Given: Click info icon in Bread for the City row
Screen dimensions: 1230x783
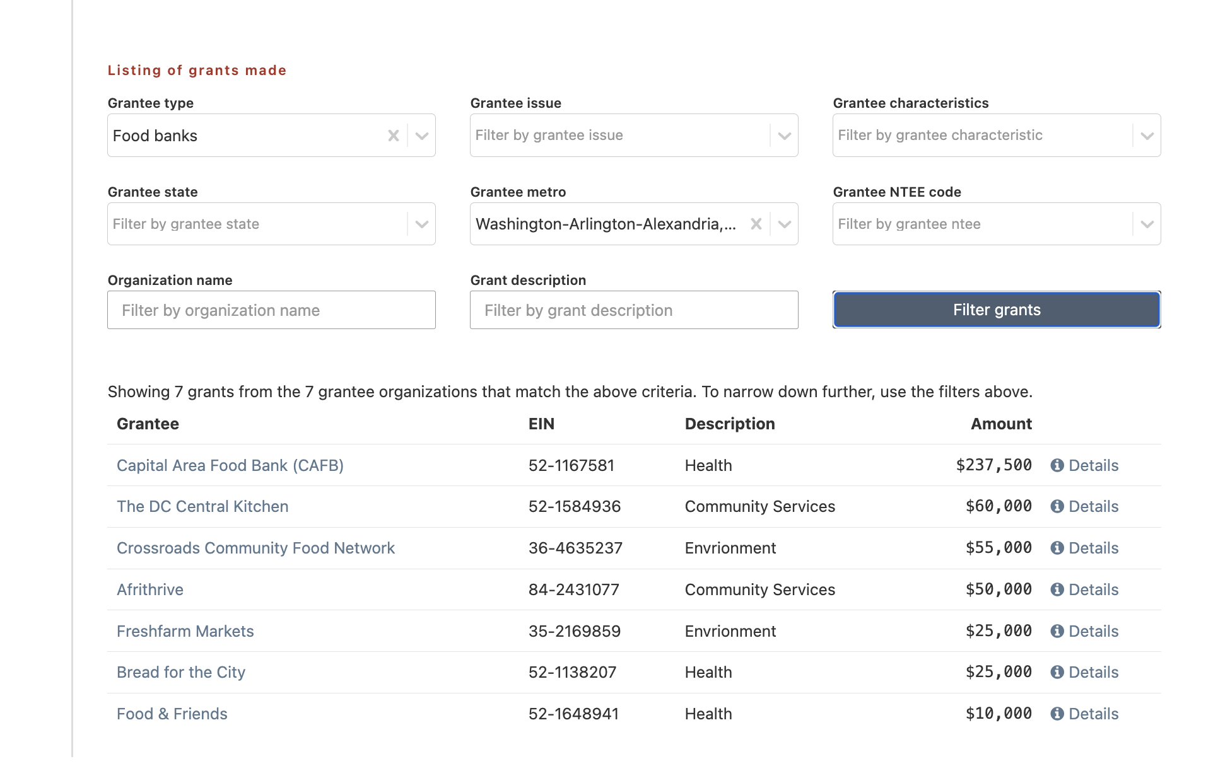Looking at the screenshot, I should 1057,672.
